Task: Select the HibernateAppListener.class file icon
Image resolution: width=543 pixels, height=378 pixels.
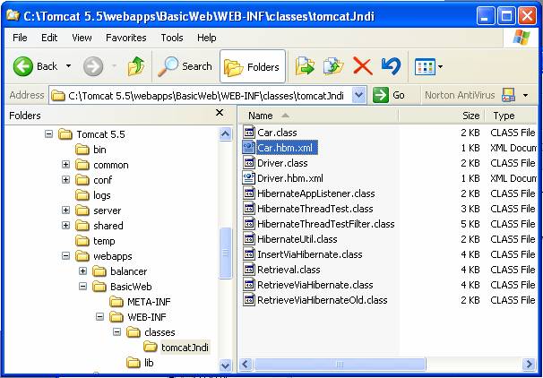Action: [x=249, y=193]
